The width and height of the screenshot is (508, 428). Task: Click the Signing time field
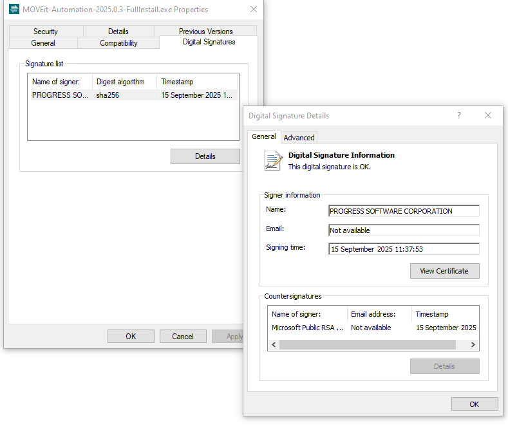click(x=404, y=249)
